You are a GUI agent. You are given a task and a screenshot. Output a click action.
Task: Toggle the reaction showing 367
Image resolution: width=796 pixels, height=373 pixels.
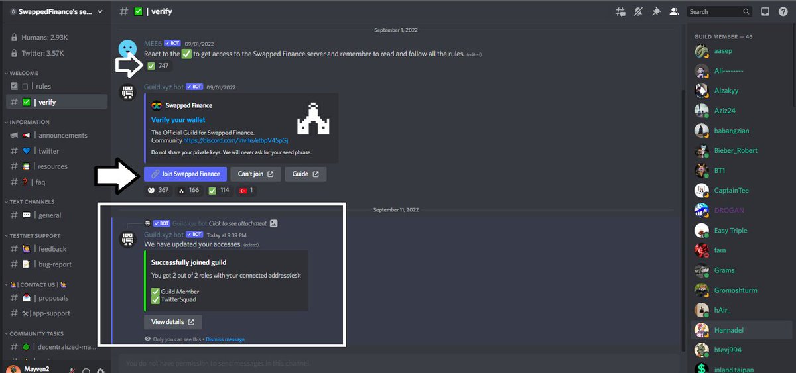tap(158, 190)
